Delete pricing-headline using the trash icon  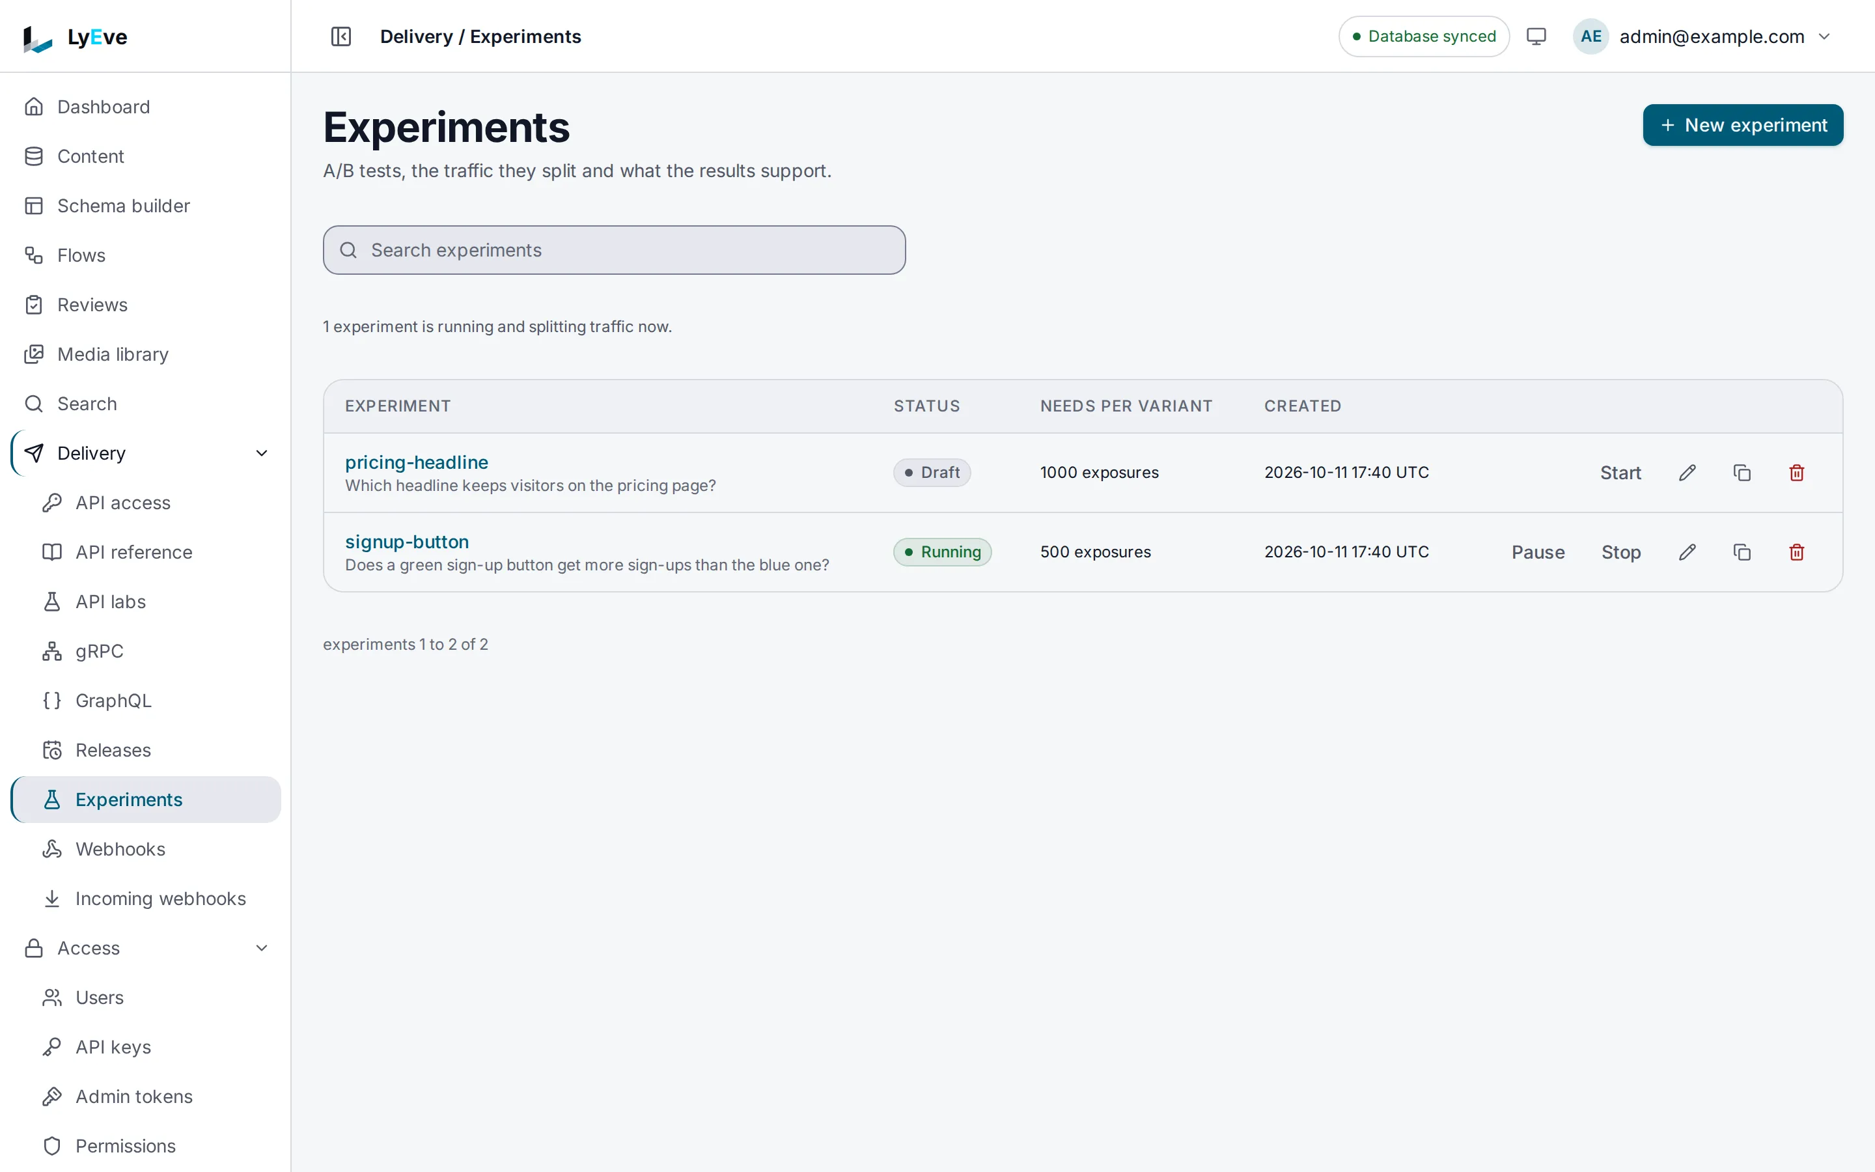[x=1797, y=473]
